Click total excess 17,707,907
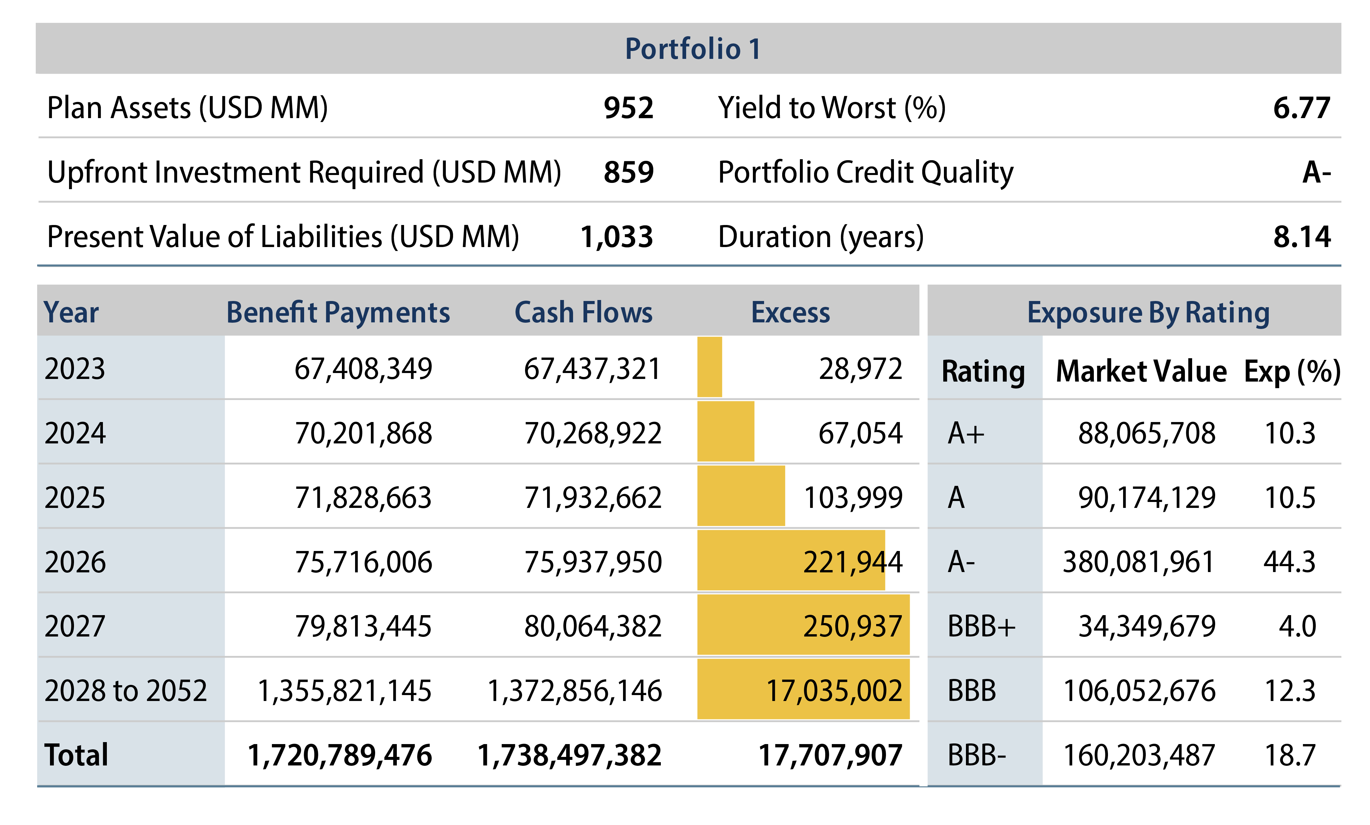This screenshot has height=825, width=1370. pos(830,756)
